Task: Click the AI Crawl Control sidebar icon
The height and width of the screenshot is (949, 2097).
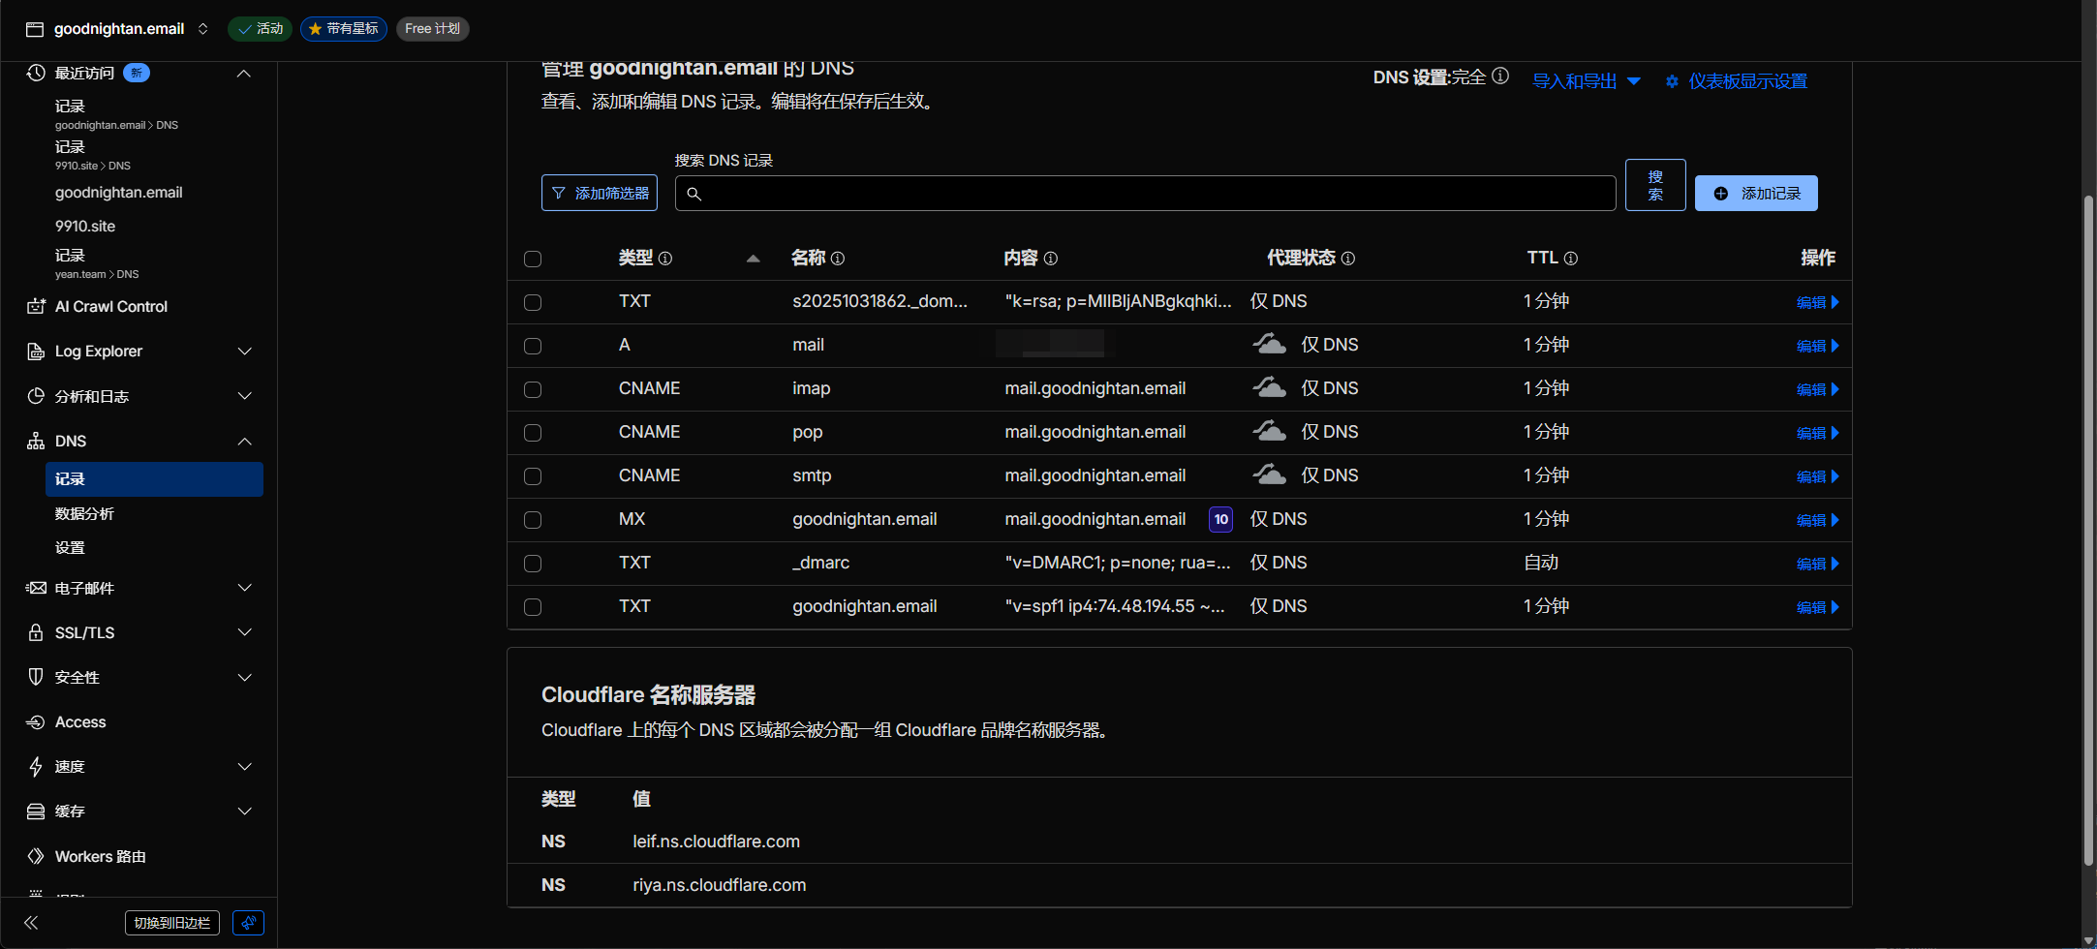Action: tap(36, 306)
